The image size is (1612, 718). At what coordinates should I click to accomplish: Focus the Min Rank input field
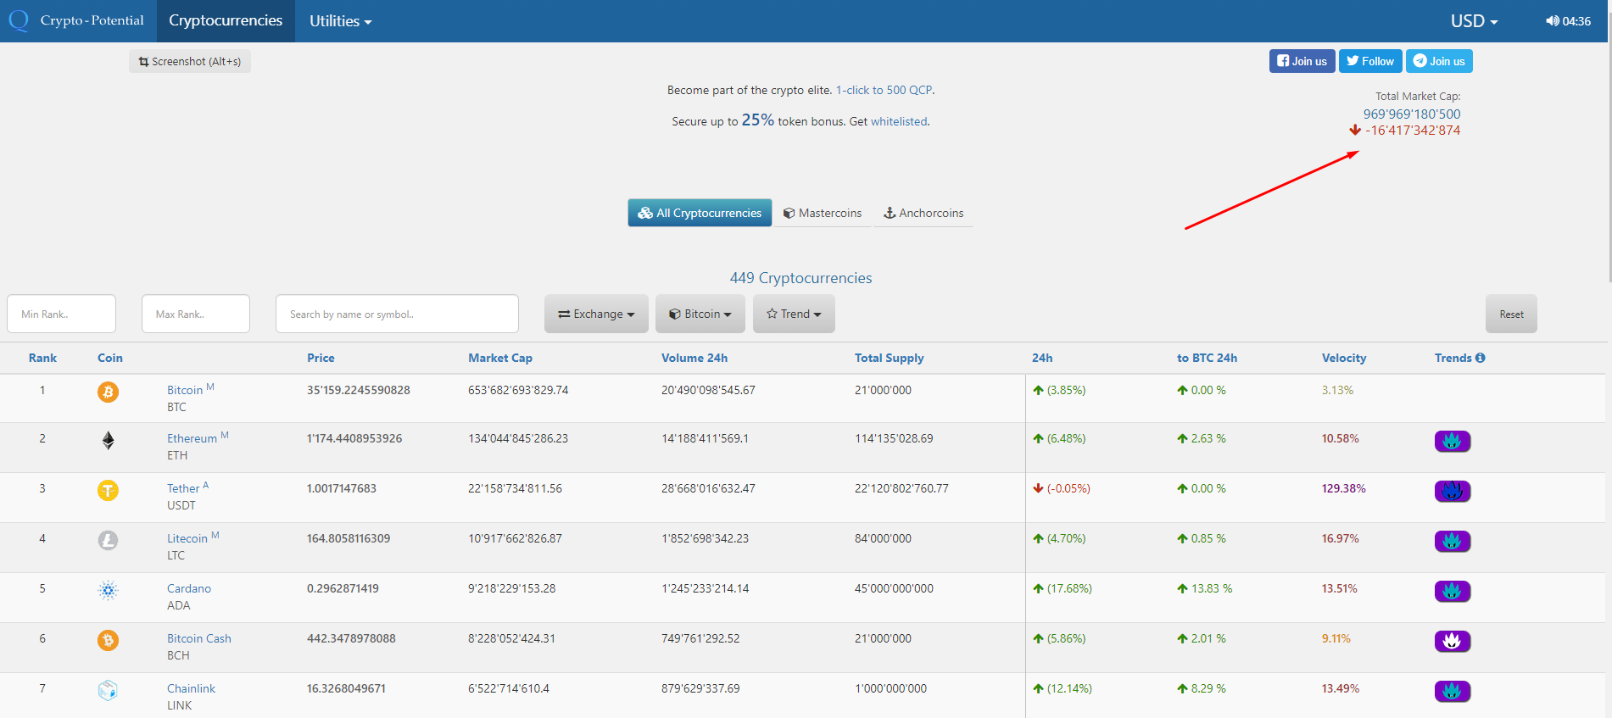61,314
